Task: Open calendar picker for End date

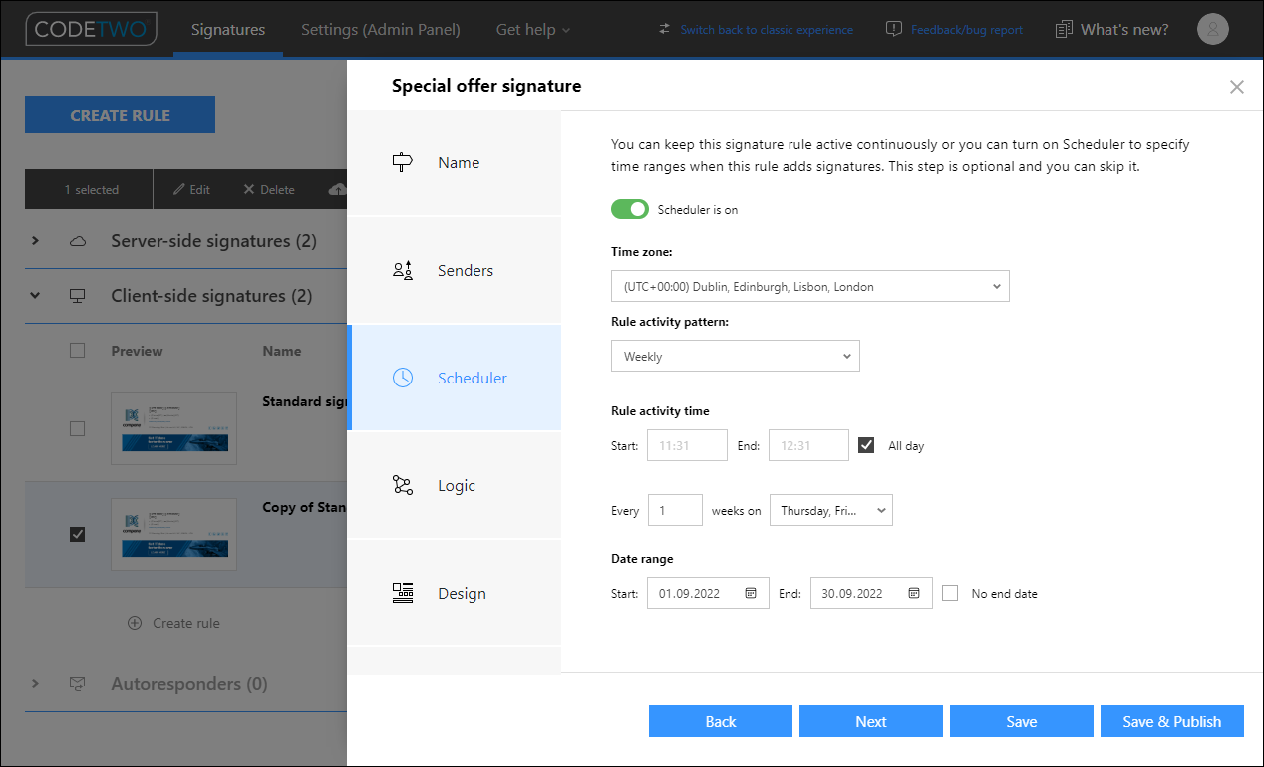Action: tap(914, 593)
